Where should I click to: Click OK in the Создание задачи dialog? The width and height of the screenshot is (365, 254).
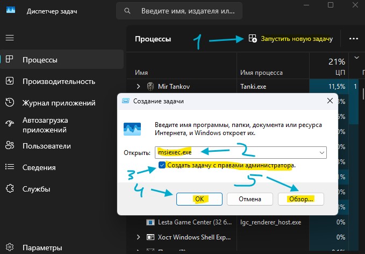point(199,199)
